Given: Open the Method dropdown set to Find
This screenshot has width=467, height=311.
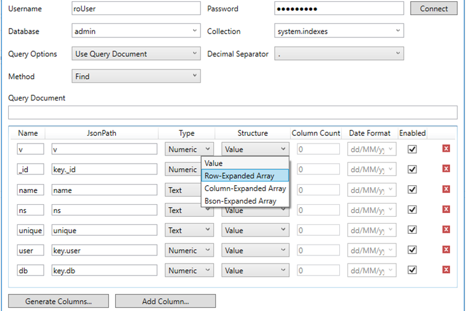Looking at the screenshot, I should 136,76.
